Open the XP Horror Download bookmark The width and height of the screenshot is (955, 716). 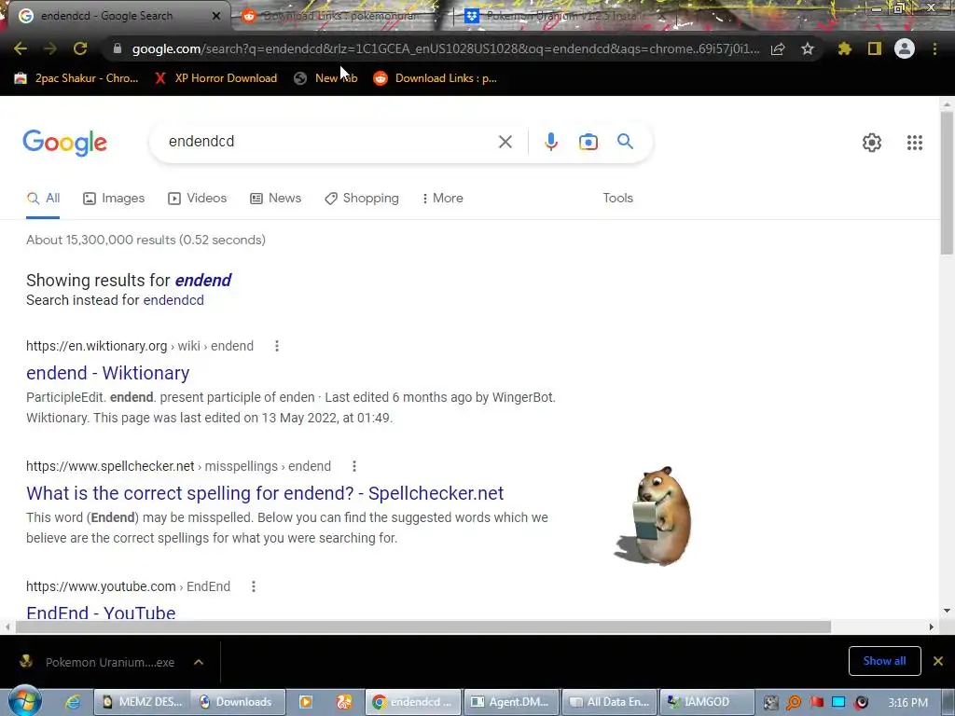point(215,78)
